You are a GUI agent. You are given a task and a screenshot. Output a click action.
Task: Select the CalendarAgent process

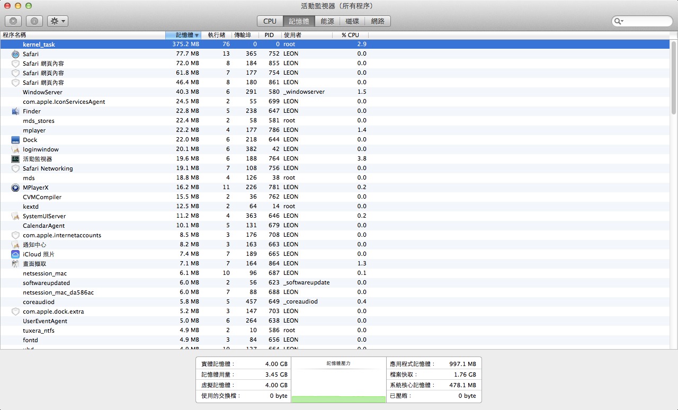(x=335, y=226)
